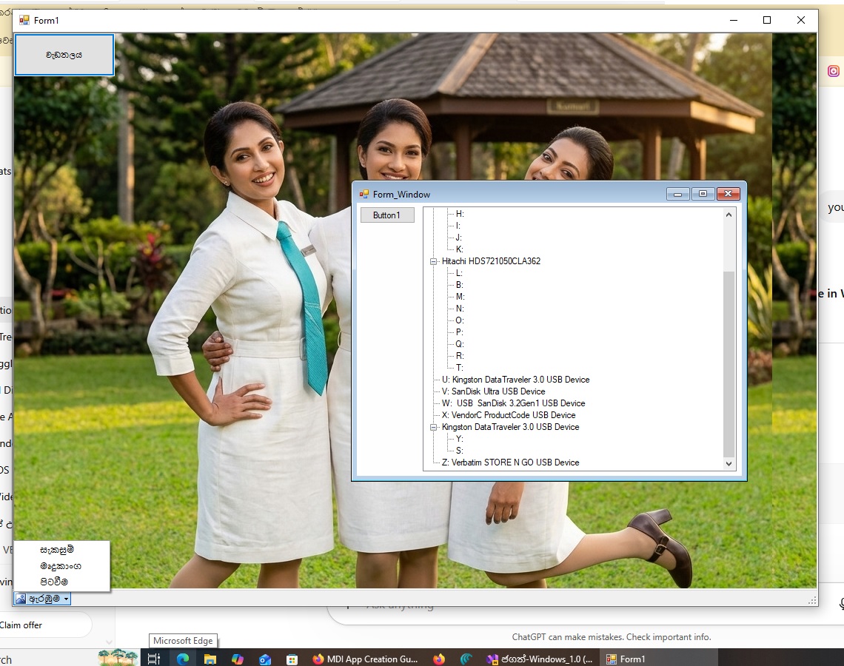Click the Instagram icon behind Form1

pos(833,71)
